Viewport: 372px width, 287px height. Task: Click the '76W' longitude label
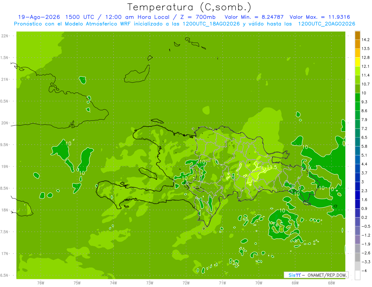(x=41, y=283)
